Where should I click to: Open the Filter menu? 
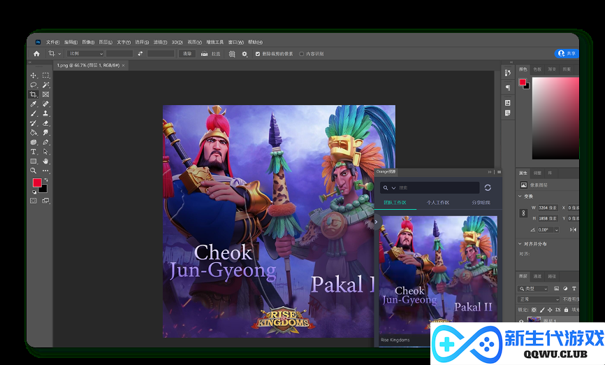[x=160, y=42]
